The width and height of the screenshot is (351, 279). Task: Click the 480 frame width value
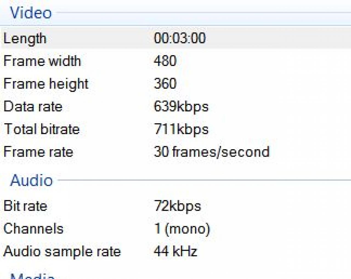165,61
